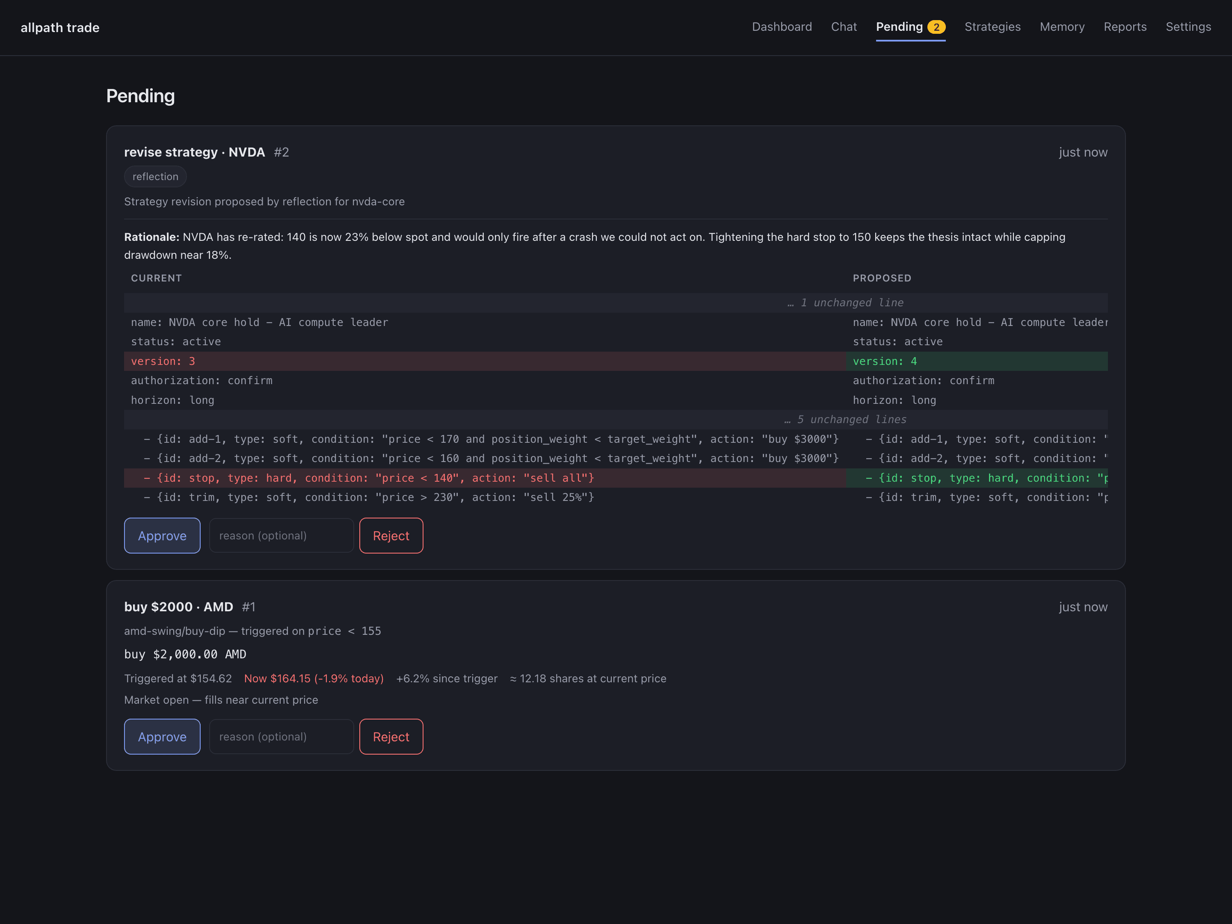Click '≈ 12.18 shares at current price'
Image resolution: width=1232 pixels, height=924 pixels.
(x=588, y=678)
